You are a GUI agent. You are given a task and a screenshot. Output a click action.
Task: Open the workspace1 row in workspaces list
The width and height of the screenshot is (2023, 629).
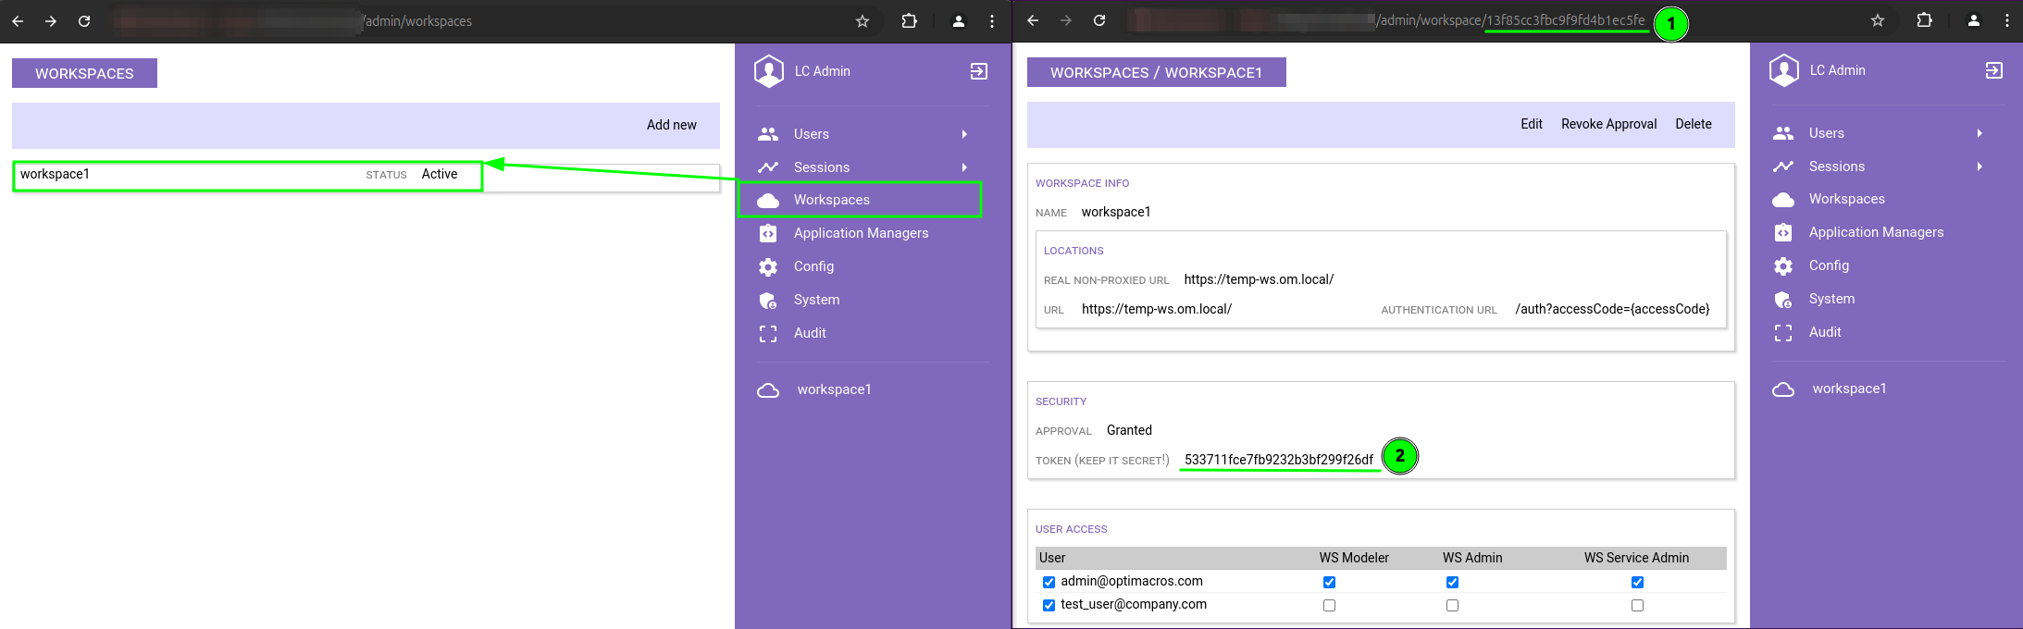pos(366,177)
